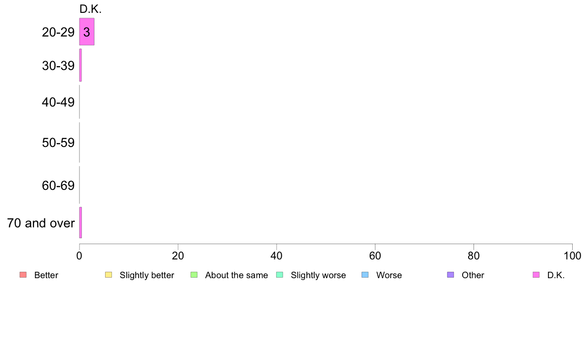Click the yellow Slightly better legend swatch

[109, 275]
